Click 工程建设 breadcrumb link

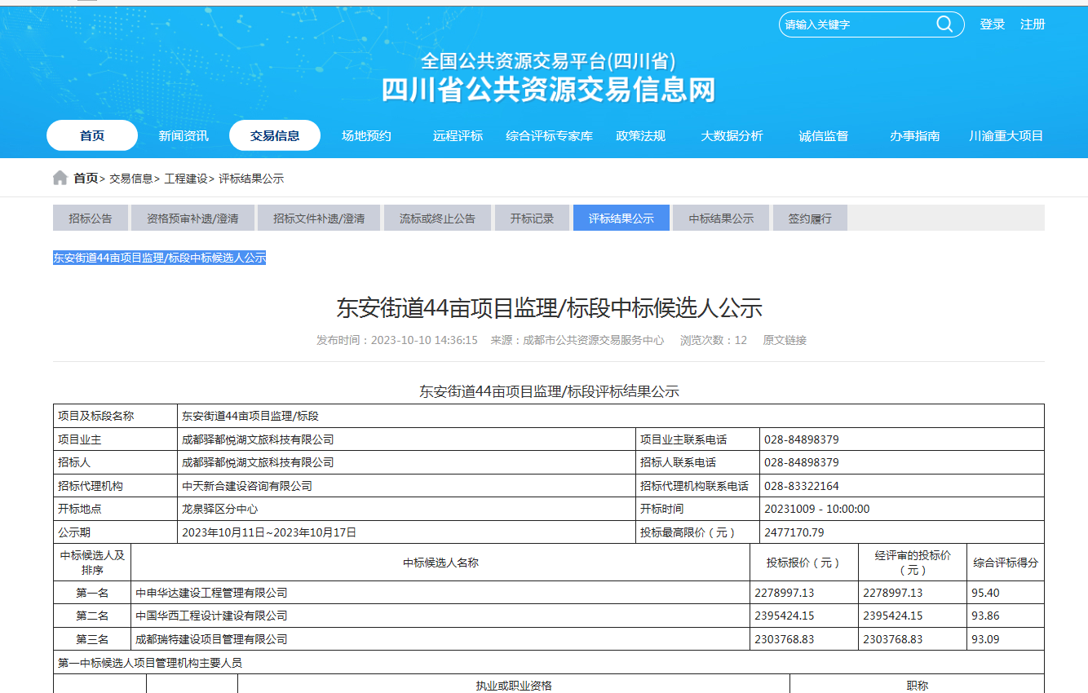click(186, 179)
